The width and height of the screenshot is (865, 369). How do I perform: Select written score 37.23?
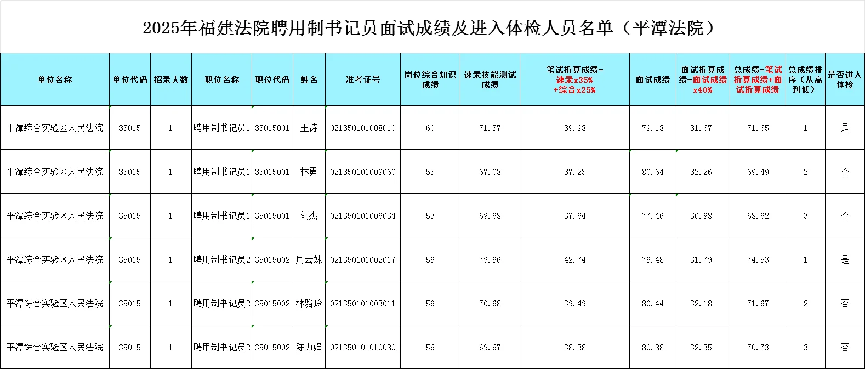[x=574, y=172]
